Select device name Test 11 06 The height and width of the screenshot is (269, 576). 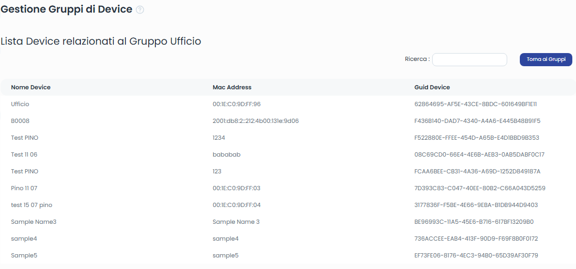pos(24,154)
